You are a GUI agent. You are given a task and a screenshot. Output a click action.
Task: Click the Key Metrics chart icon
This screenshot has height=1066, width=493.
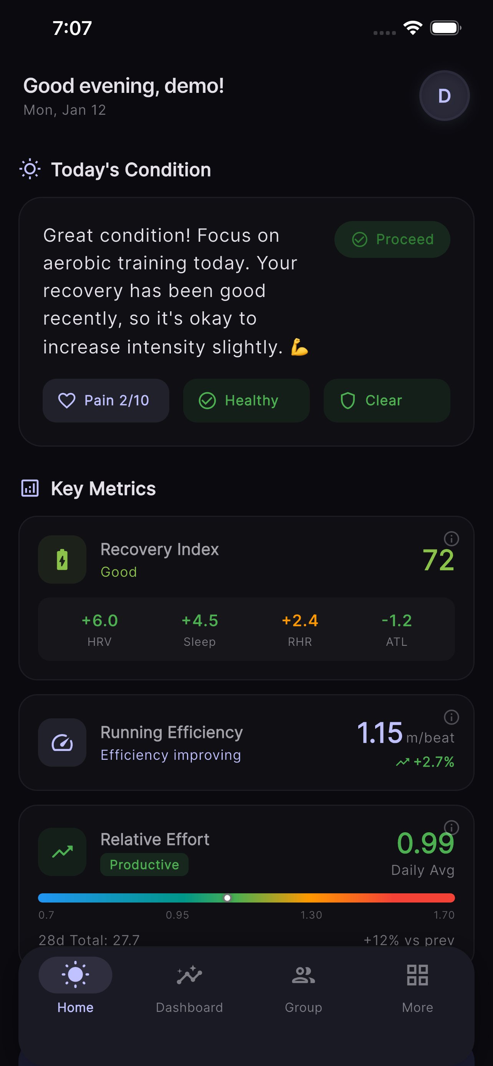(30, 488)
